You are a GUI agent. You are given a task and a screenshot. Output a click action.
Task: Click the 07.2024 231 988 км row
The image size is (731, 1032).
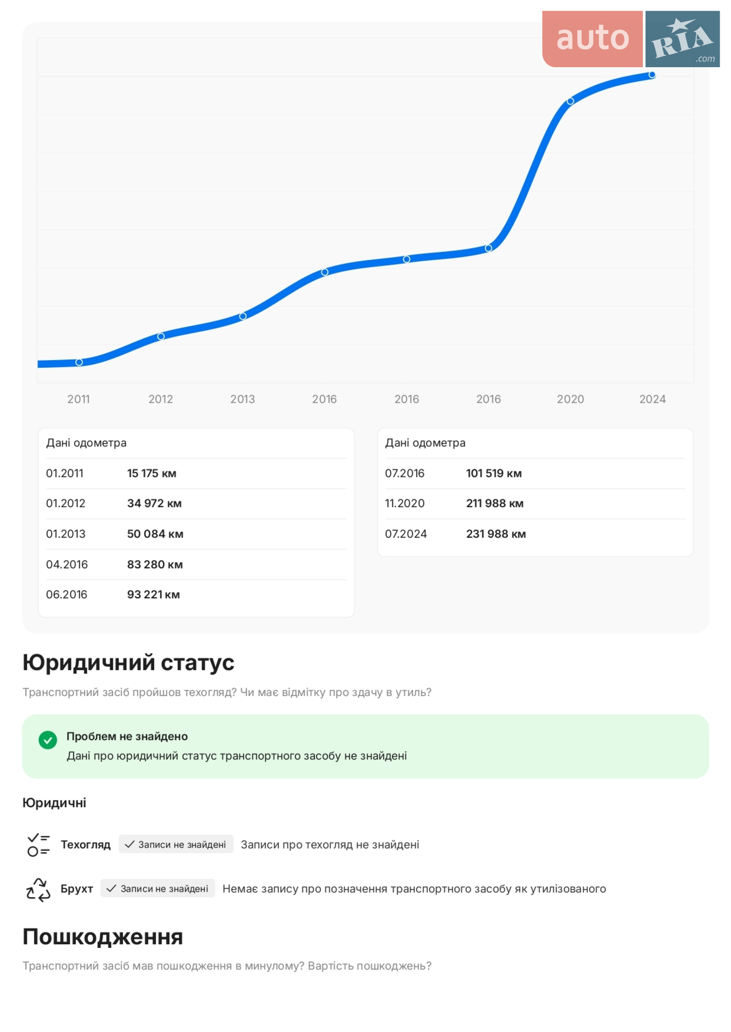click(x=535, y=534)
